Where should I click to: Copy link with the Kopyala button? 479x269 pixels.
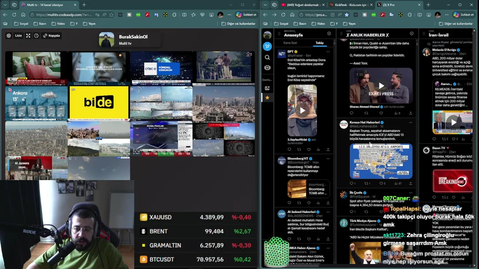pyautogui.click(x=52, y=35)
